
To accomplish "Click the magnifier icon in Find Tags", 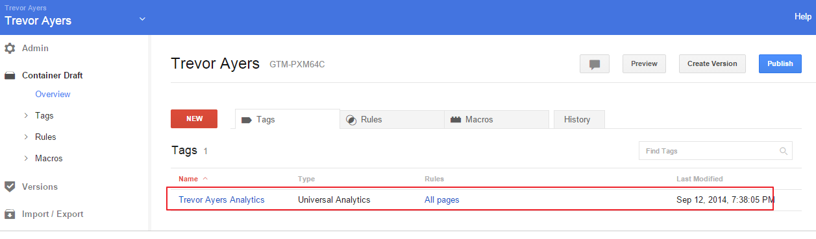I will coord(784,151).
